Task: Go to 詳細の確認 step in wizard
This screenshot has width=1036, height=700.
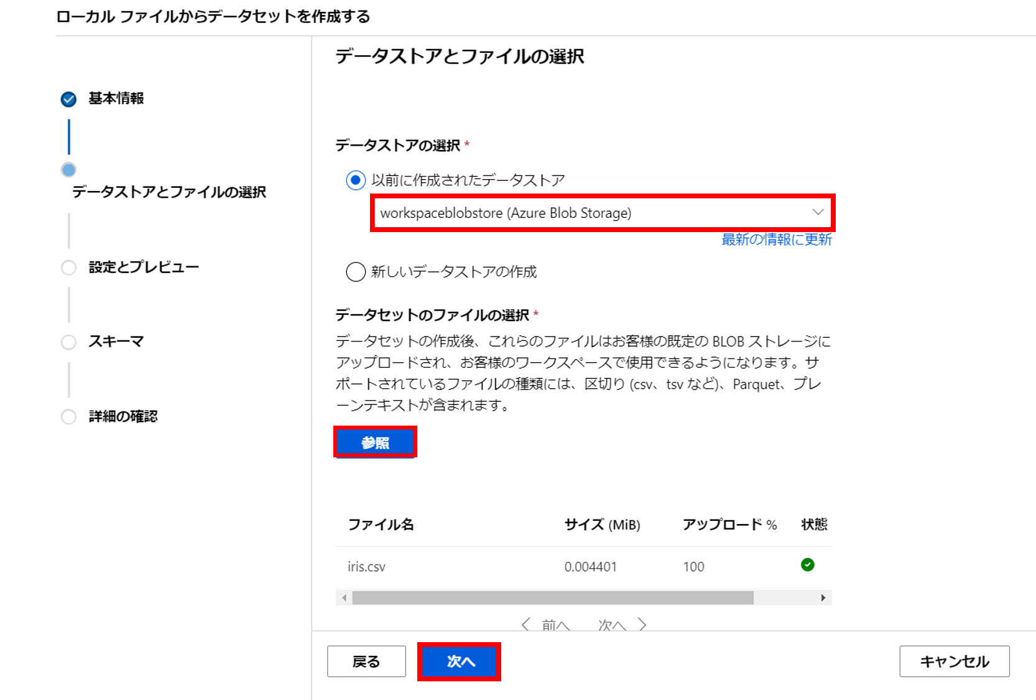Action: click(123, 416)
